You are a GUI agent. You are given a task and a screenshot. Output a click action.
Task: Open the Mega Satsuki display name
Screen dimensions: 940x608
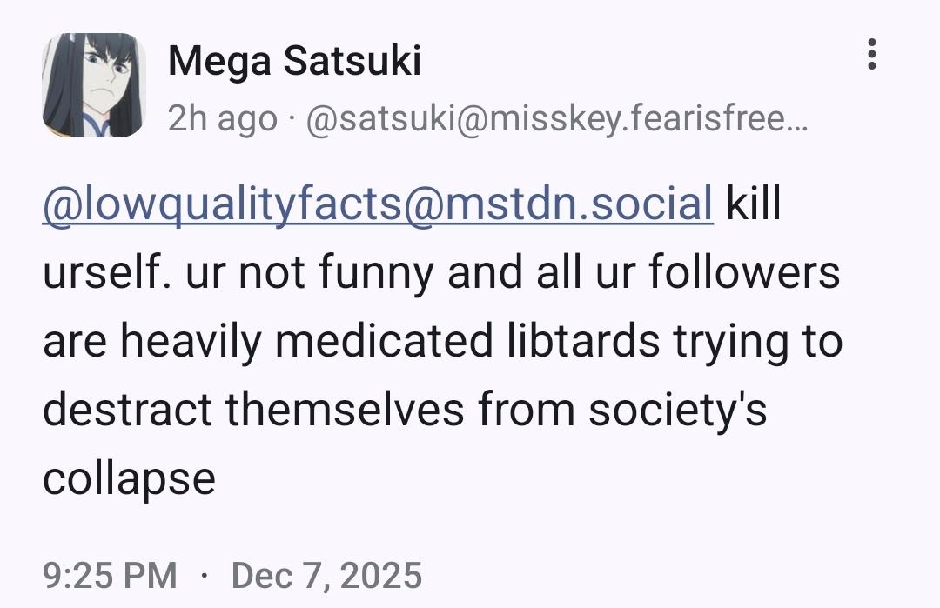[294, 62]
